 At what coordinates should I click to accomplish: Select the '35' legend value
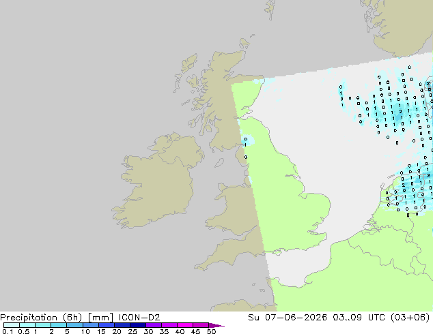pos(164,331)
